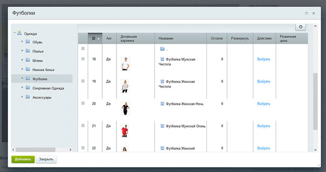
Task: Click the Одежда catalog root icon
Action: 19,33
